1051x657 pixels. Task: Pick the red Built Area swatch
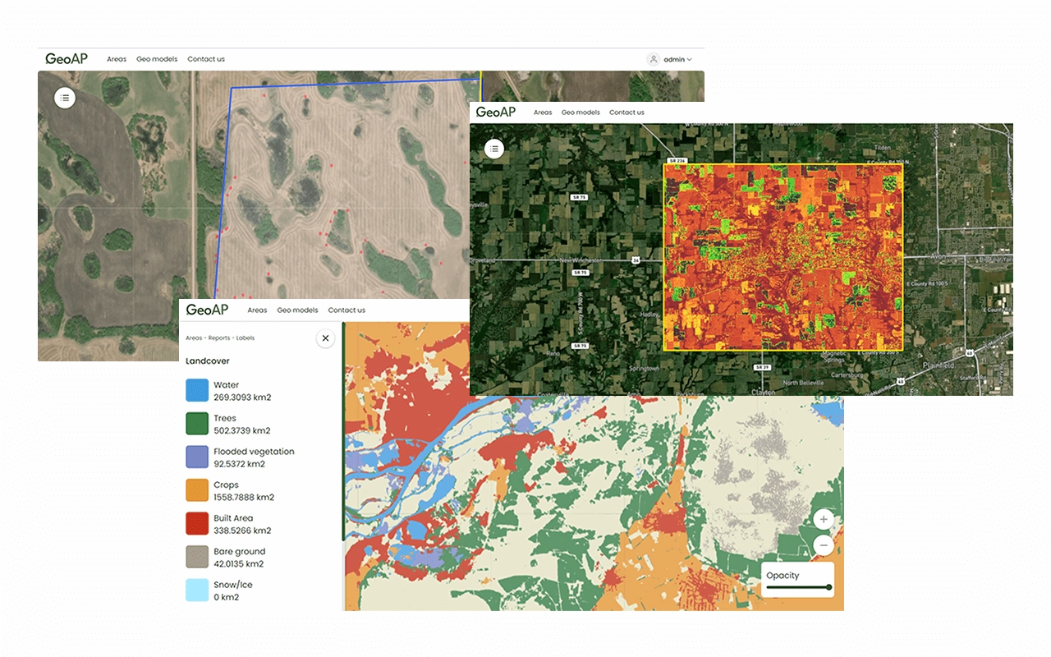click(197, 524)
